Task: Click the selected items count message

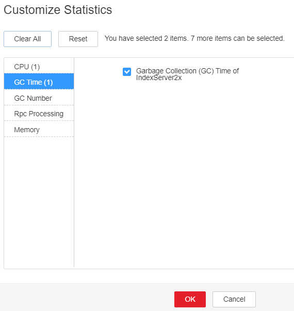Action: pyautogui.click(x=194, y=38)
